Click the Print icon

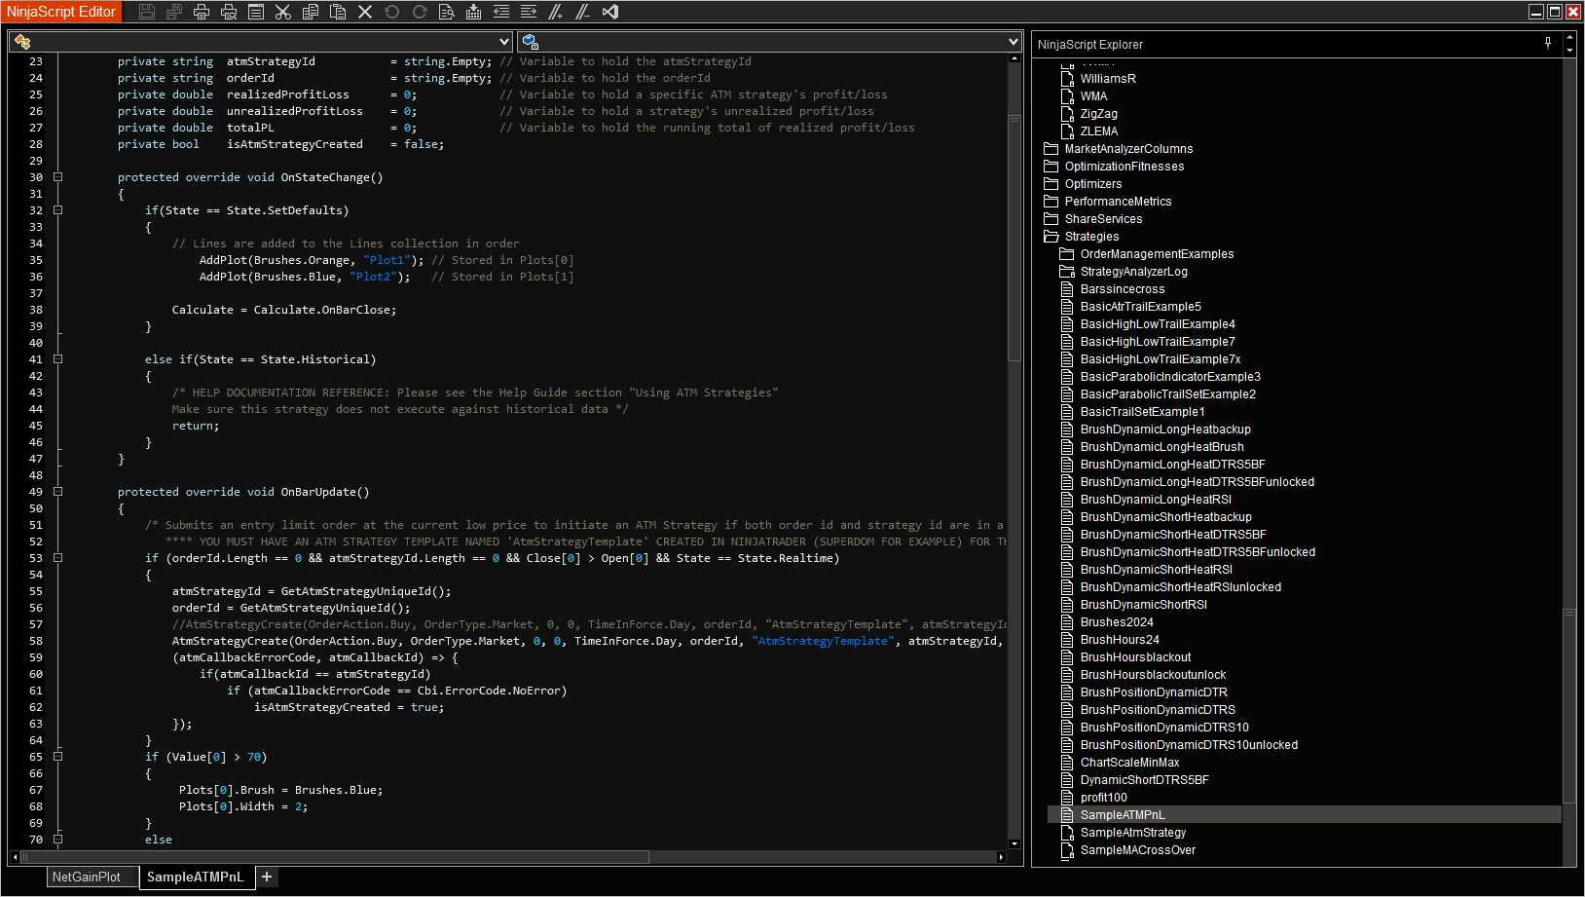point(202,12)
